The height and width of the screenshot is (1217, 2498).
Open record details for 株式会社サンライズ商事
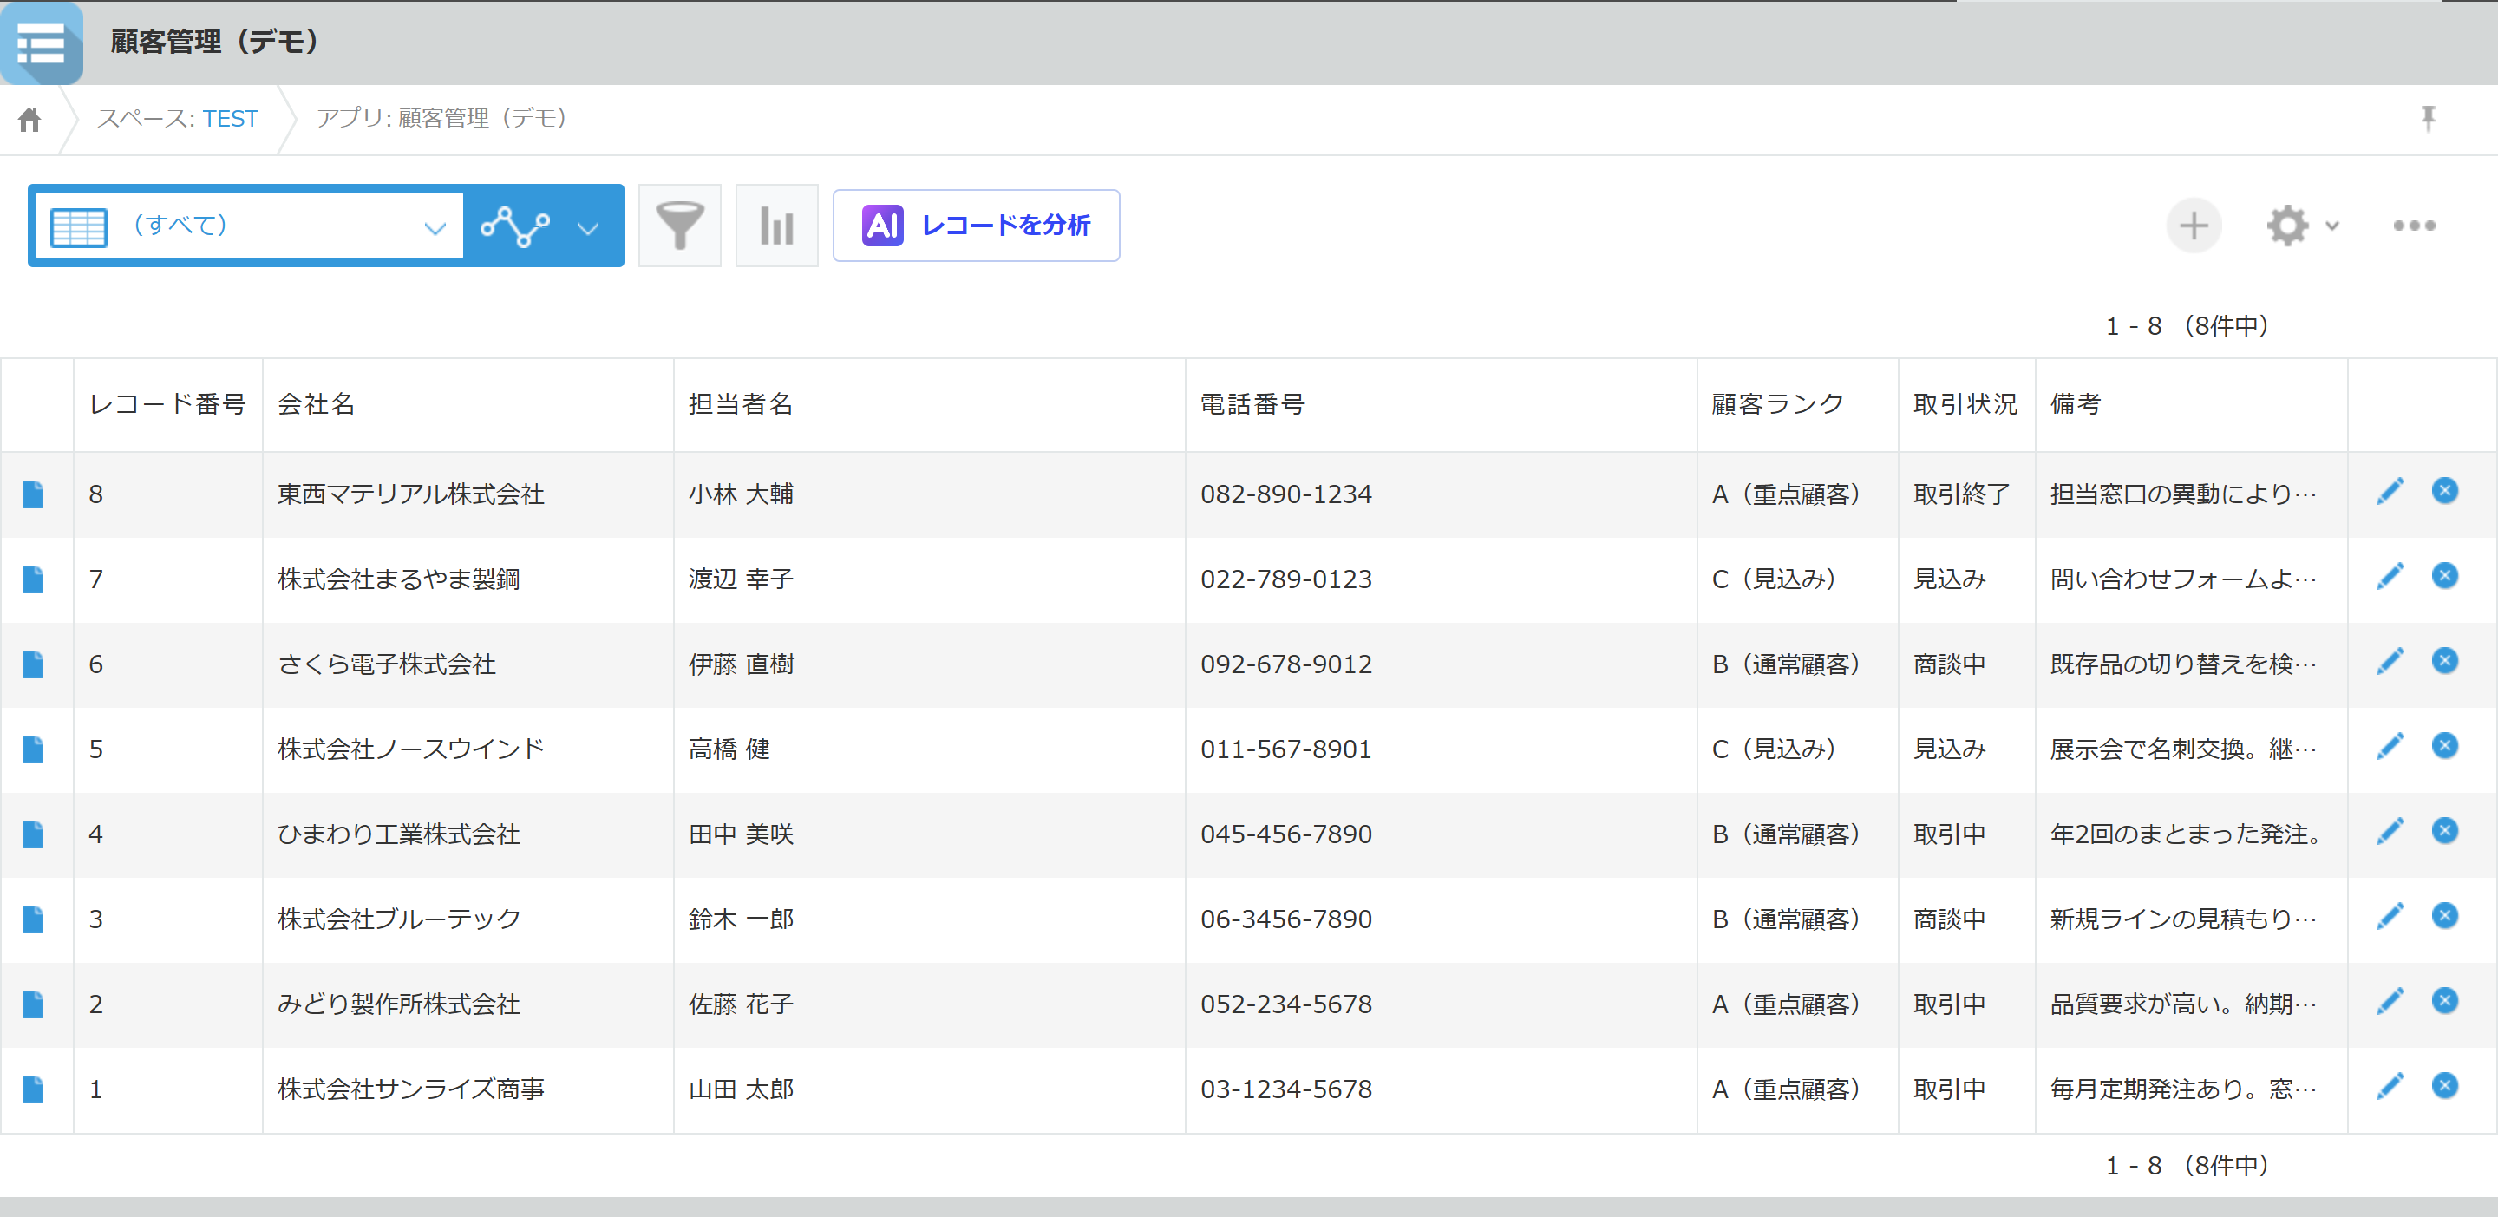pos(33,1090)
